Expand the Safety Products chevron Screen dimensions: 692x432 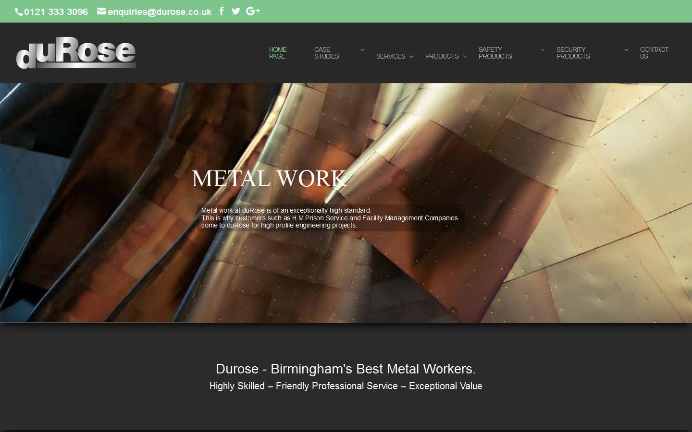coord(543,49)
